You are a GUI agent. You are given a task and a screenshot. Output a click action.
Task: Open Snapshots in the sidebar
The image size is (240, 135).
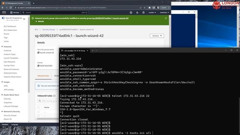pos(8,102)
